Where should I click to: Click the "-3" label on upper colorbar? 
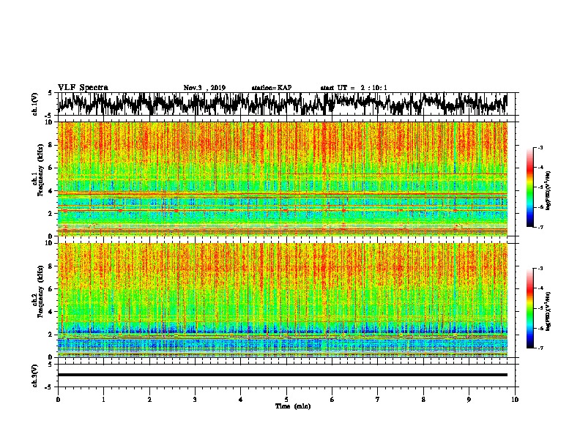coord(540,148)
